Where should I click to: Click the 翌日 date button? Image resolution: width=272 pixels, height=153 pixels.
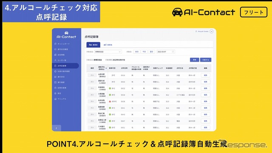click(151, 52)
